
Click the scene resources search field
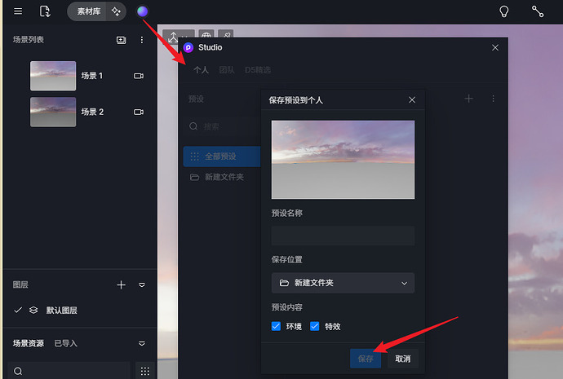click(x=69, y=371)
